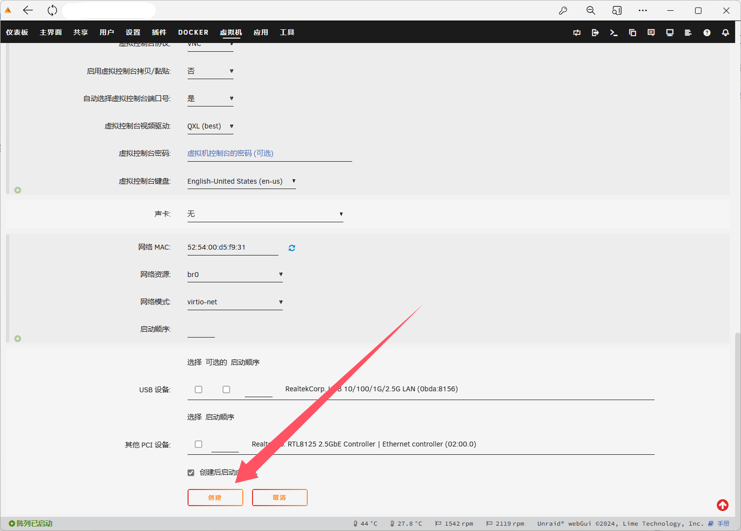The height and width of the screenshot is (531, 741).
Task: Enable the RTL8125 PCI device checkbox
Action: click(198, 444)
